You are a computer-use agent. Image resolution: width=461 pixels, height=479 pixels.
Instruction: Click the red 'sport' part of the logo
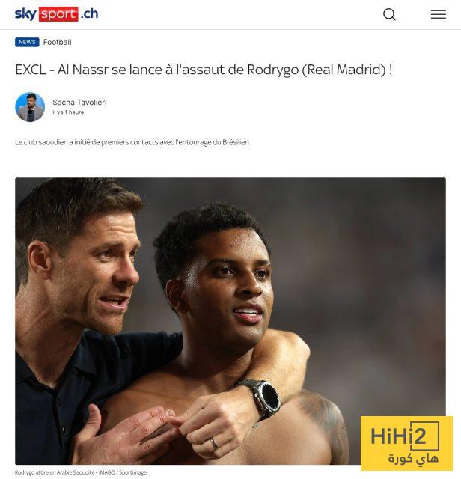click(58, 14)
